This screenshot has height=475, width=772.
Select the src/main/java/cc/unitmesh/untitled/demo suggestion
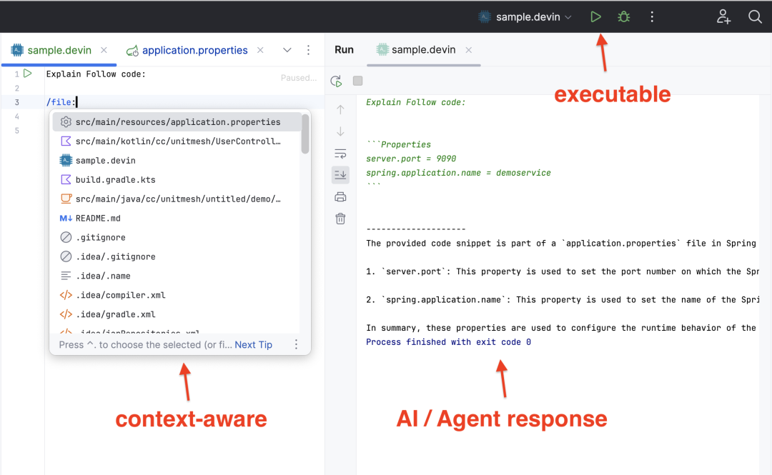click(177, 199)
